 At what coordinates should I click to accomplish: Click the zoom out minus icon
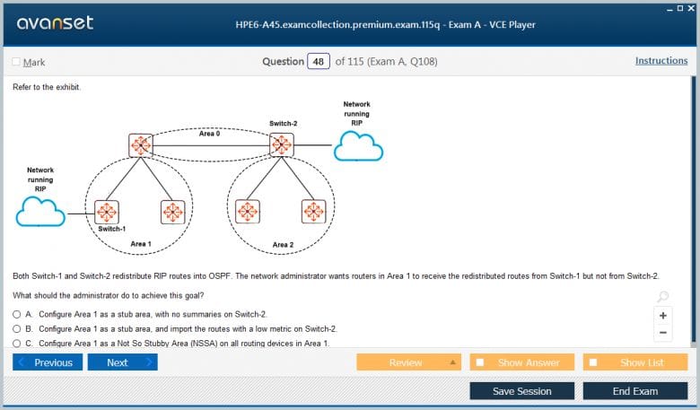662,333
